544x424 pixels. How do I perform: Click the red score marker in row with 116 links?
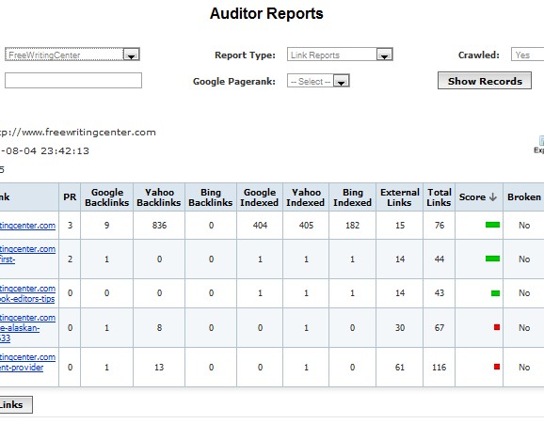[x=497, y=367]
